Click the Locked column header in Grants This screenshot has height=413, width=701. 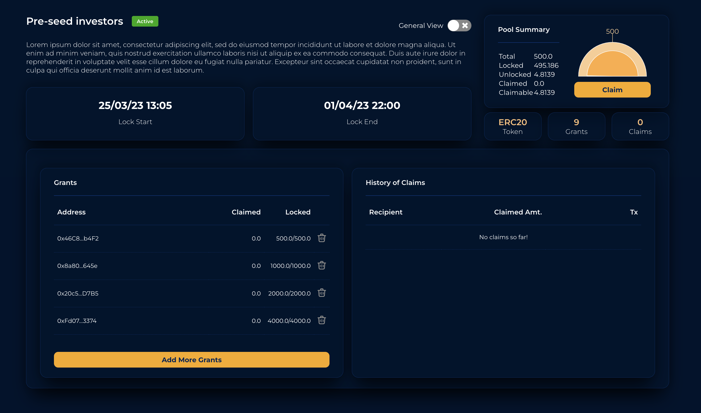tap(298, 212)
